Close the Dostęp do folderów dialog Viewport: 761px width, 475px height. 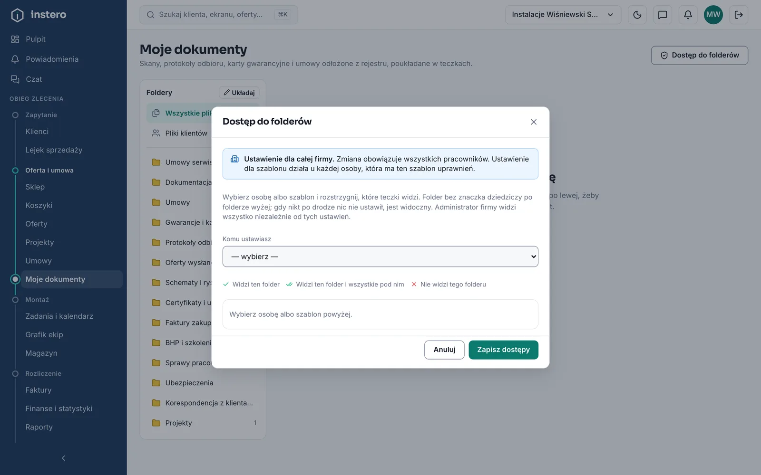coord(534,122)
